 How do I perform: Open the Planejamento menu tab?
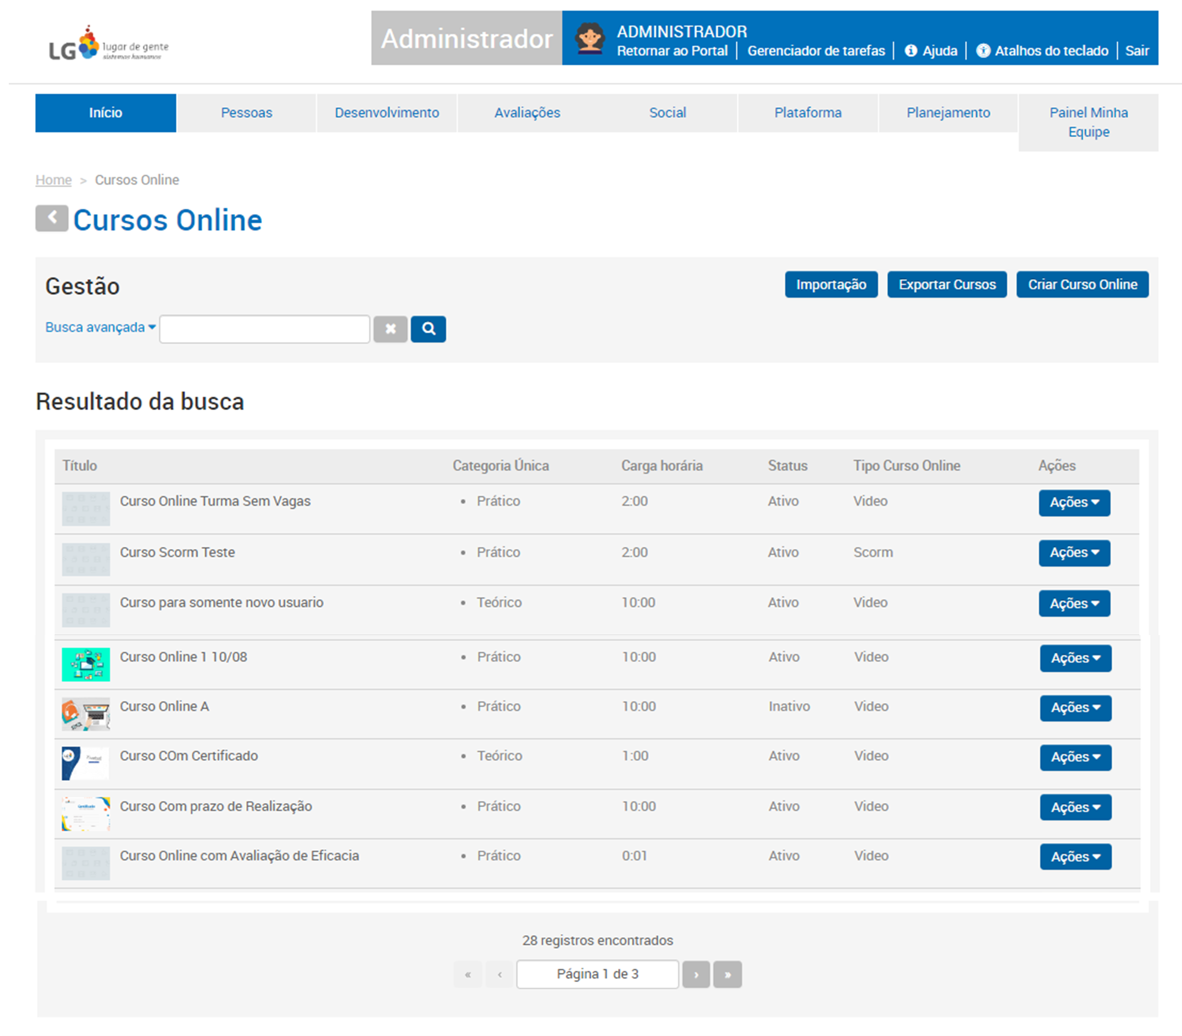point(948,113)
